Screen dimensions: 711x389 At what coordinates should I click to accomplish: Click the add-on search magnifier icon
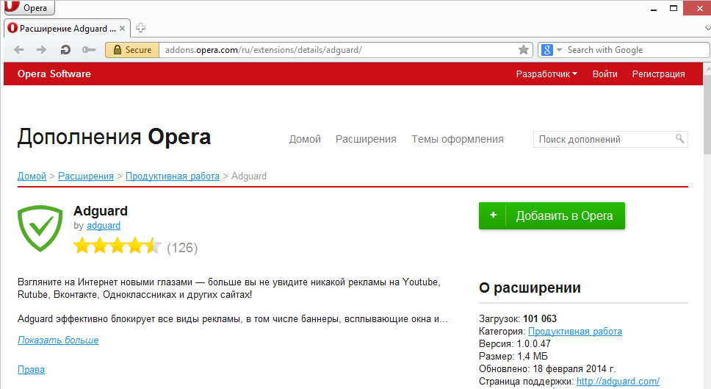click(679, 138)
